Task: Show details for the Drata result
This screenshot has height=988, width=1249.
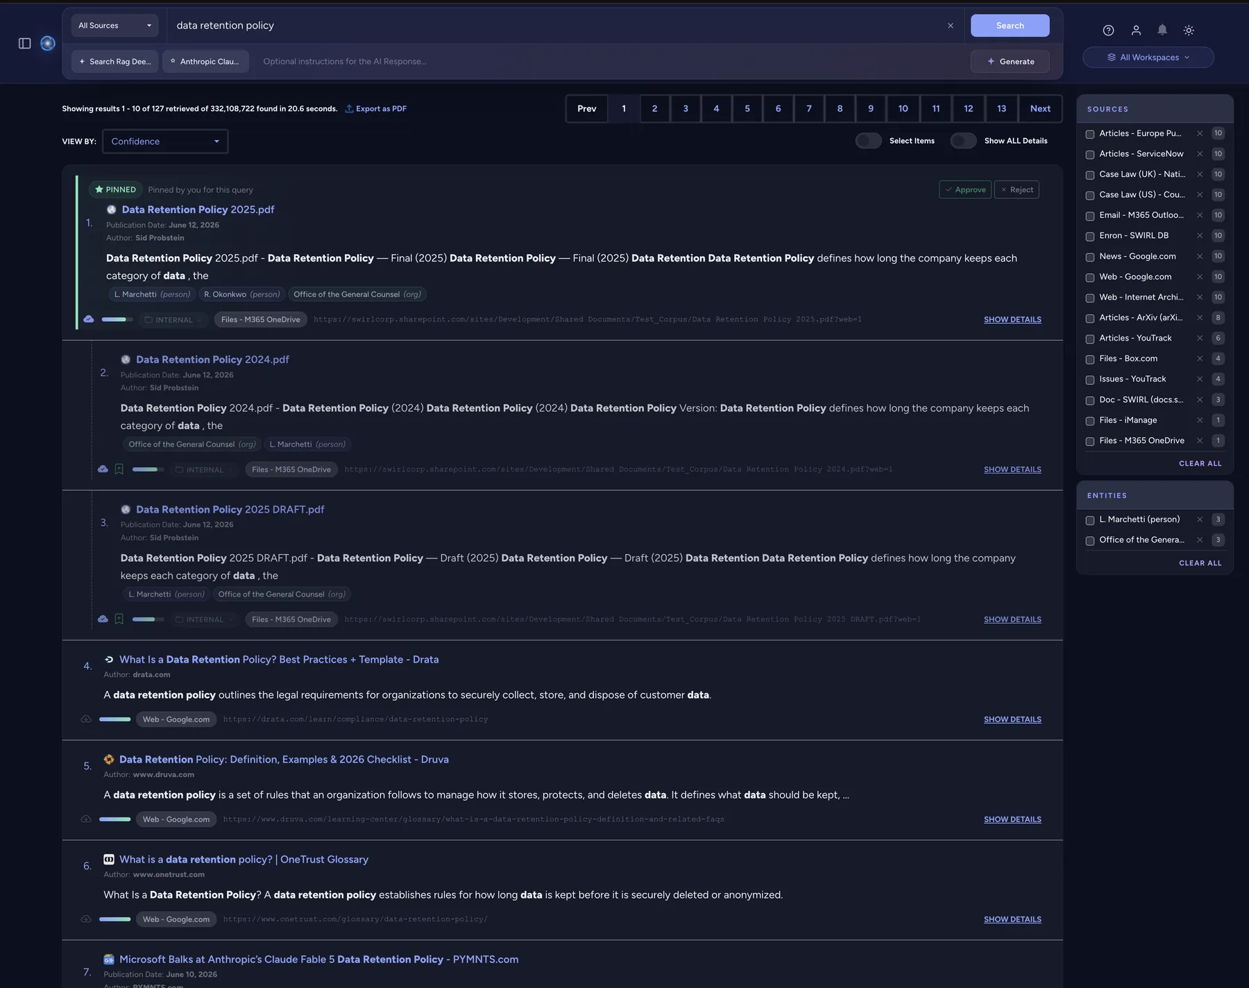Action: click(1012, 719)
